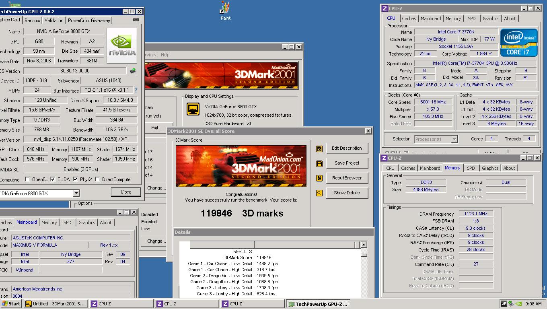Click the MAXIMUS V FORMULA model field
Screen dimensions: 547x309
pyautogui.click(x=49, y=245)
